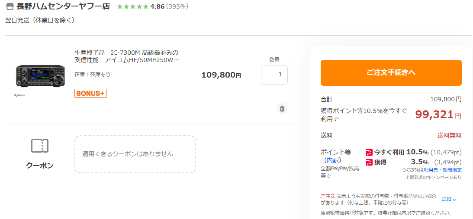Expand the 詳細 disclosure chevron
The height and width of the screenshot is (219, 473).
click(x=450, y=199)
